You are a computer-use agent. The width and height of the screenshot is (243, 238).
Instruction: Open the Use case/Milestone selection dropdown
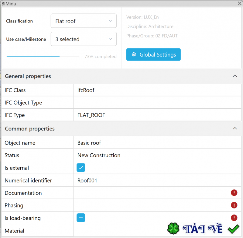84,39
